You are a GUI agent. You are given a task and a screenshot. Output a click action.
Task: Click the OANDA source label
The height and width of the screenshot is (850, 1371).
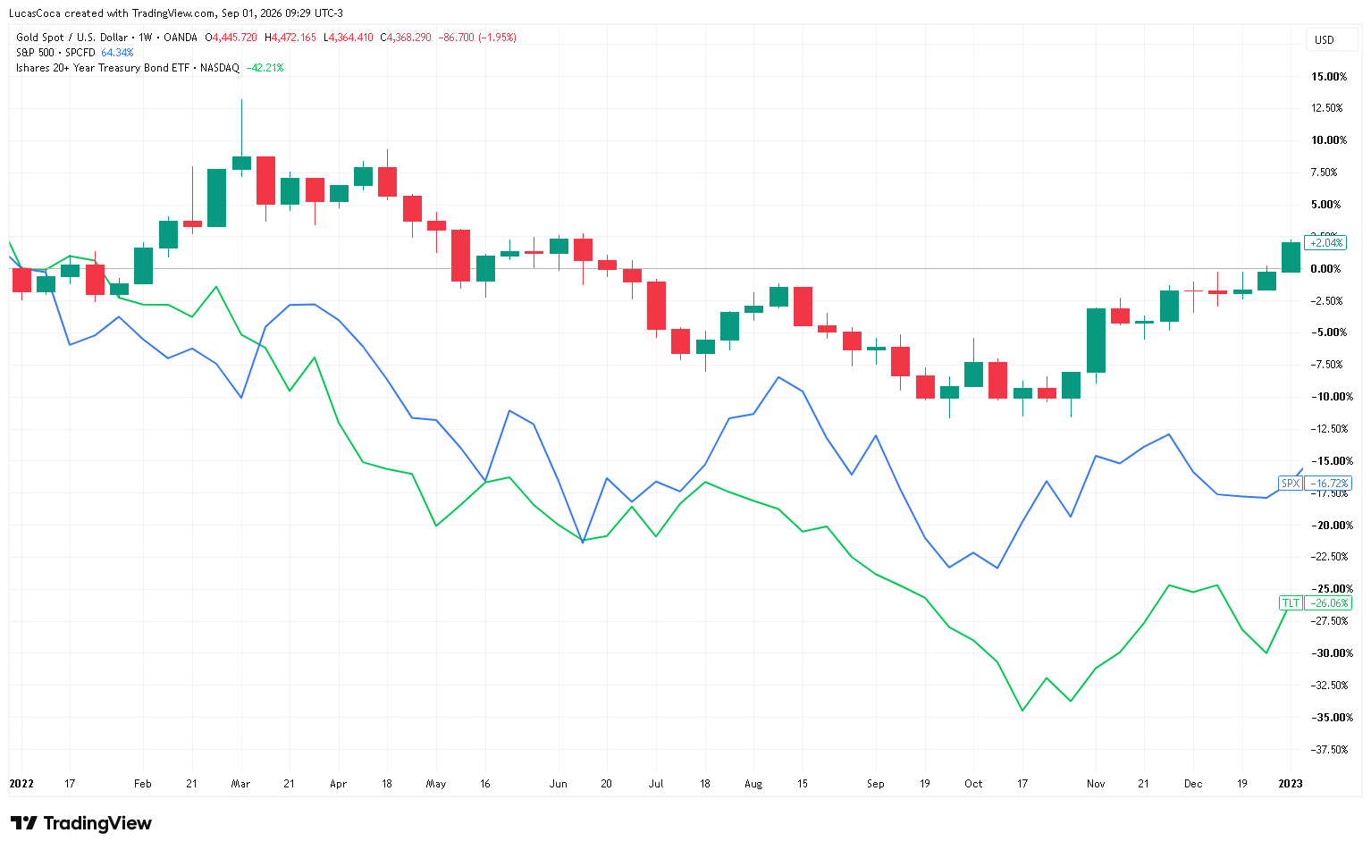pyautogui.click(x=181, y=38)
